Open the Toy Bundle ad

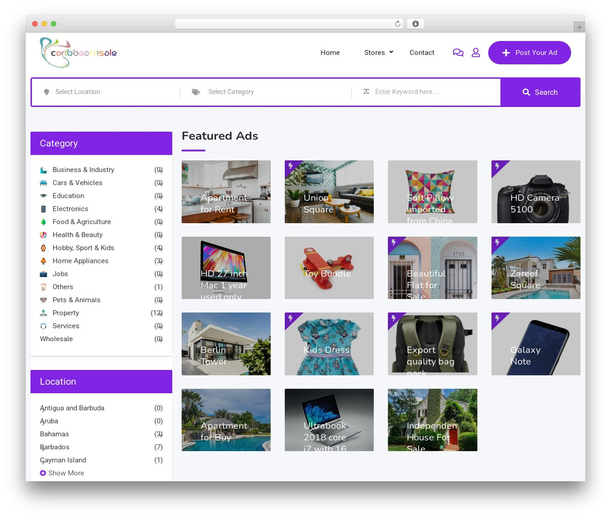(x=329, y=268)
